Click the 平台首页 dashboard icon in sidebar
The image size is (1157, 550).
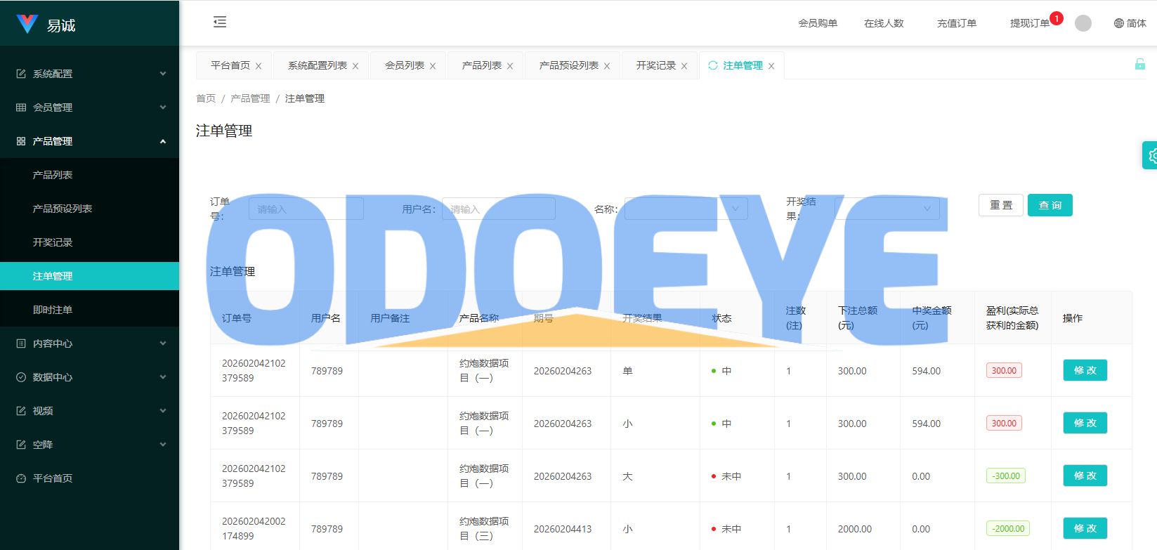pyautogui.click(x=21, y=478)
